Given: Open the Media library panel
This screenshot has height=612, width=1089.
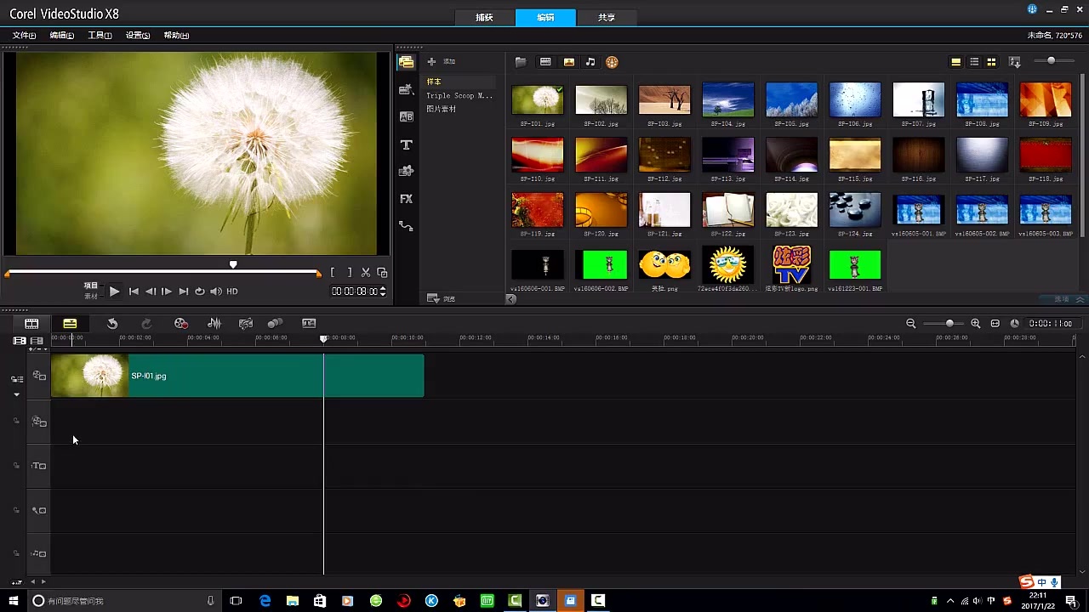Looking at the screenshot, I should pyautogui.click(x=406, y=62).
